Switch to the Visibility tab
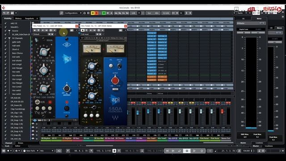This screenshot has height=161, width=286. 8,18
